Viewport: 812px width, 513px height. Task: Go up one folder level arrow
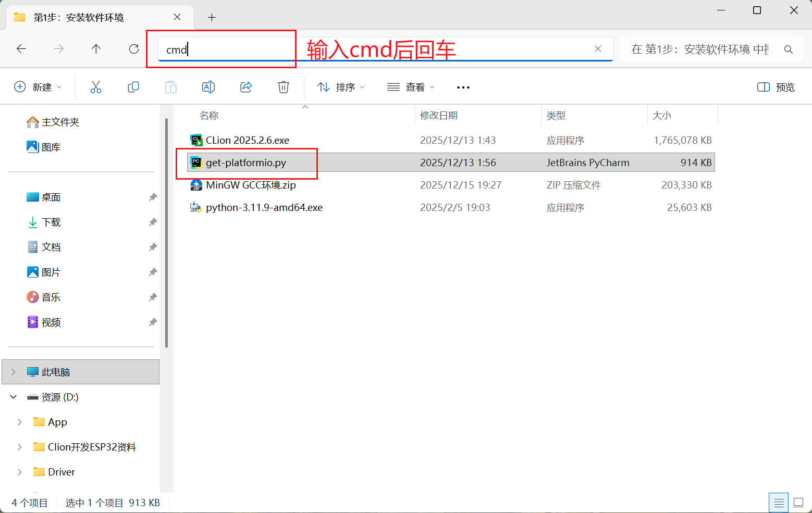pyautogui.click(x=96, y=49)
